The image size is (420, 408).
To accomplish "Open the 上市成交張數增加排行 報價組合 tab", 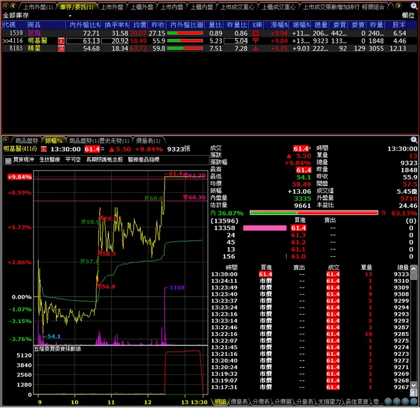I will coord(343,7).
